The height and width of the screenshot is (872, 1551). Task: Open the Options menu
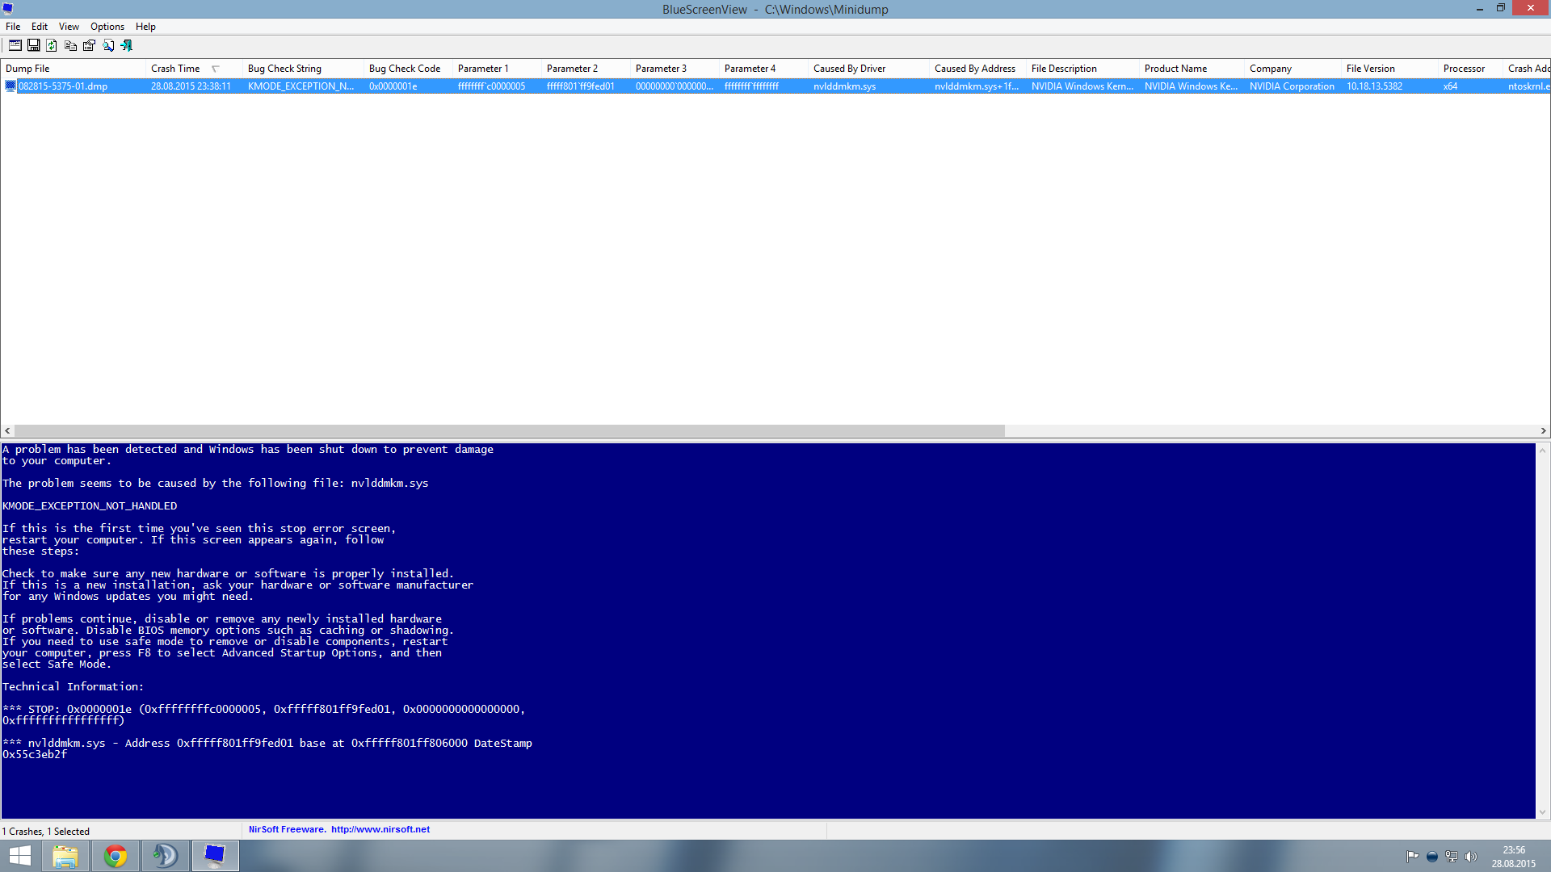(x=107, y=27)
